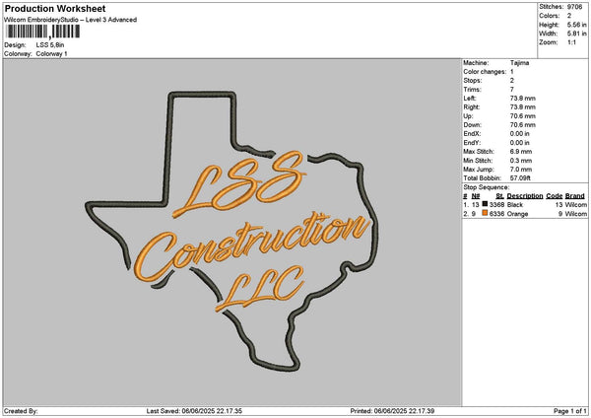The width and height of the screenshot is (591, 418).
Task: Click stitch count 3368 in Black row
Action: (496, 205)
